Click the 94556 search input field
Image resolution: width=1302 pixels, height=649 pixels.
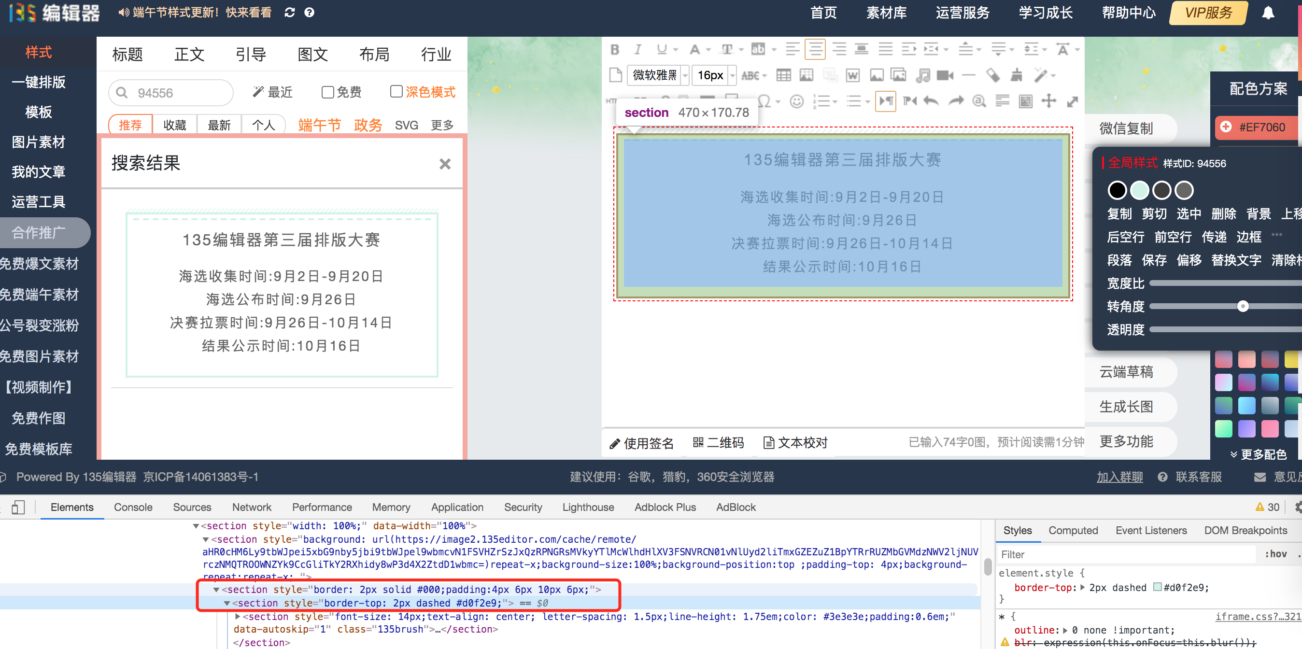coord(172,93)
